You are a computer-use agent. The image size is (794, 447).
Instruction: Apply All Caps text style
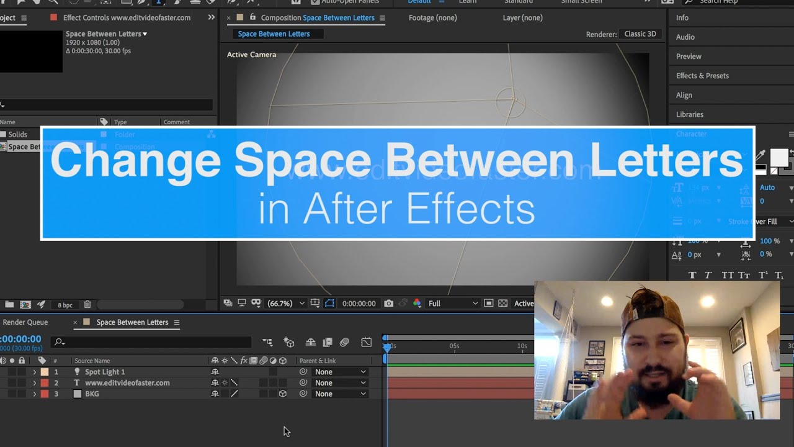(x=727, y=275)
